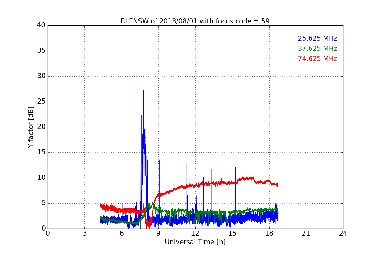Click the y-axis tick label 20
This screenshot has width=381, height=254.
41,127
